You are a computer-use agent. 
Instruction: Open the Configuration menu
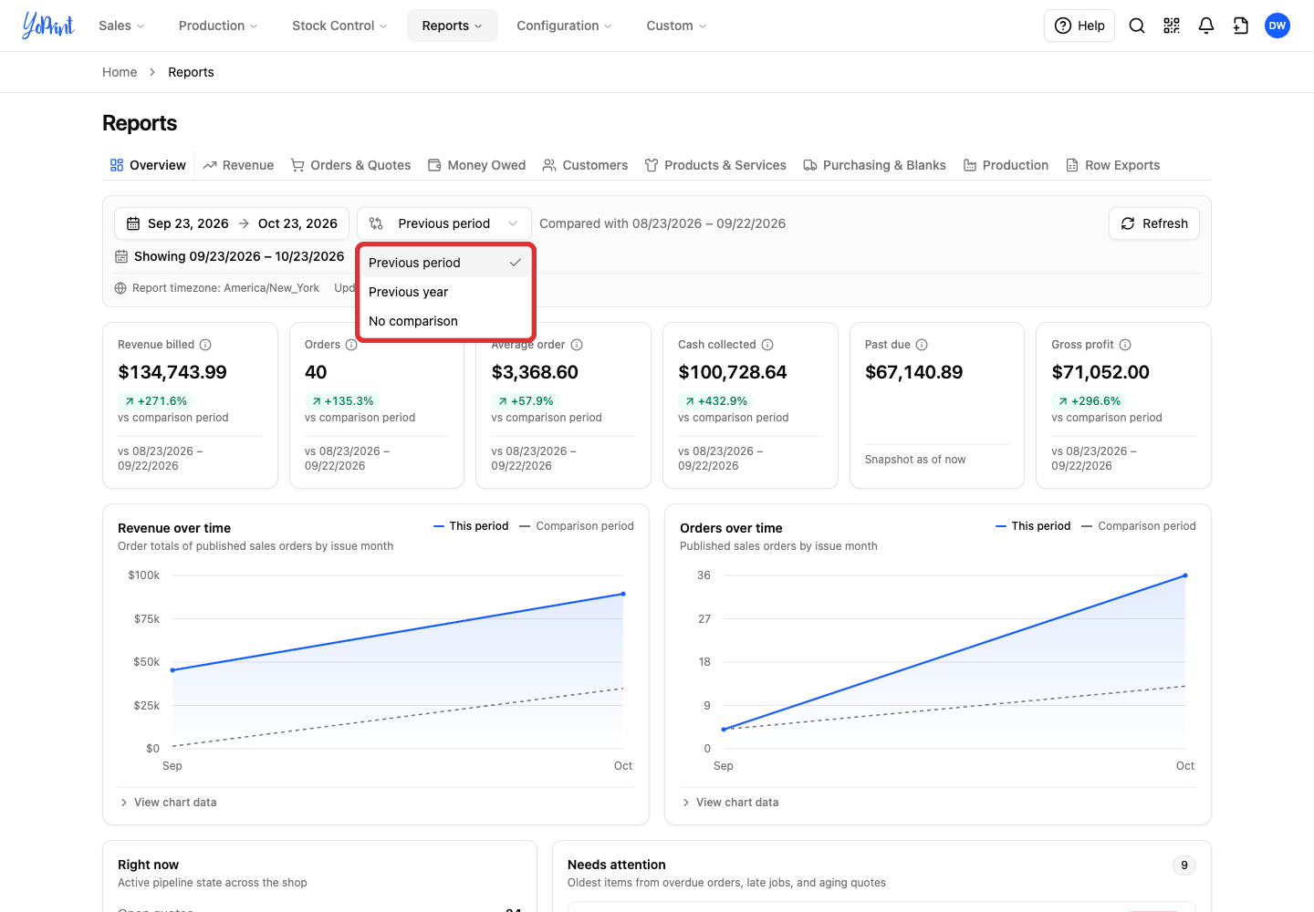564,26
